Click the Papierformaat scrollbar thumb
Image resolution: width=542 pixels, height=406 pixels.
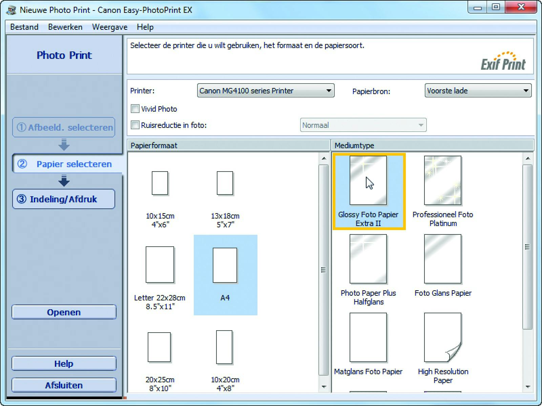coord(324,270)
